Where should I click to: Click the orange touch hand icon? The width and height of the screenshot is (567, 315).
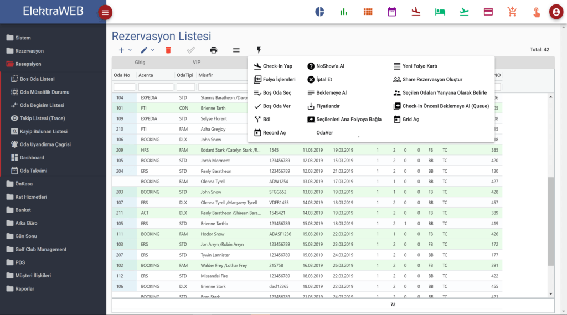537,12
